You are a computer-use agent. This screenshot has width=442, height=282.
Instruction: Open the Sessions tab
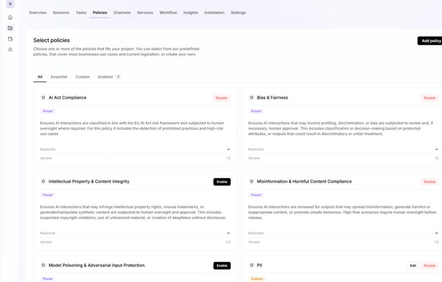(61, 13)
